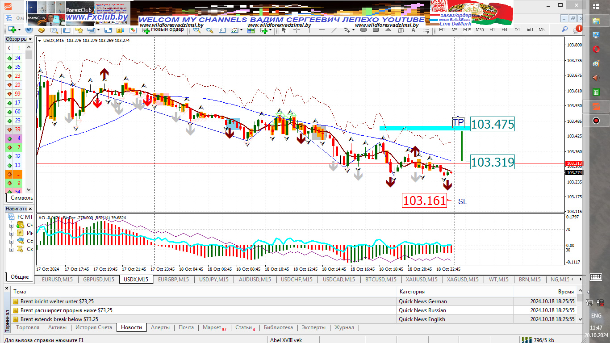The height and width of the screenshot is (343, 610).
Task: Click the Новый ордер button
Action: tap(163, 29)
